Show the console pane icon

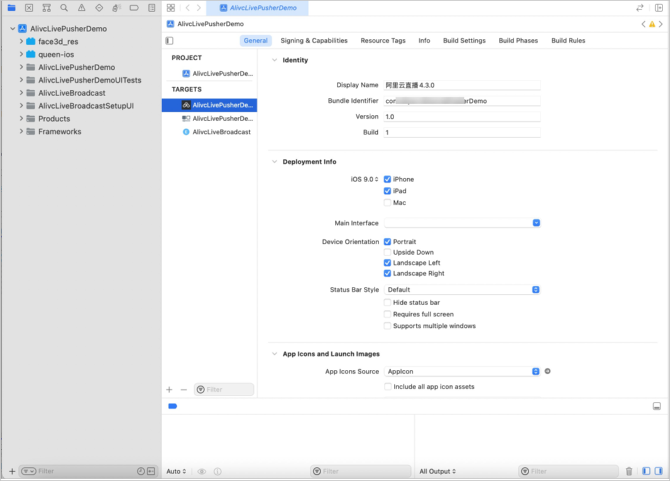(659, 471)
